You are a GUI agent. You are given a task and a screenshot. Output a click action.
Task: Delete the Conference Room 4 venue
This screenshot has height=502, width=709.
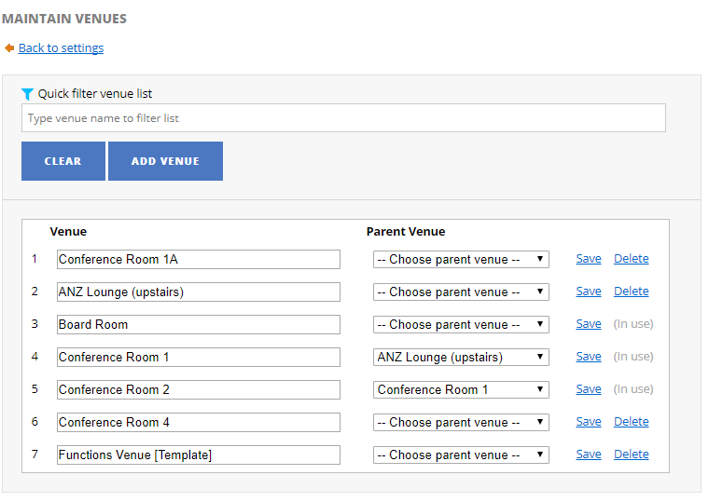[x=631, y=422]
